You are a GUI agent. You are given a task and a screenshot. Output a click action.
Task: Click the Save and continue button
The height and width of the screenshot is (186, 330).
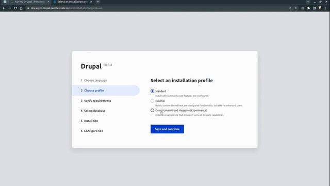click(167, 129)
